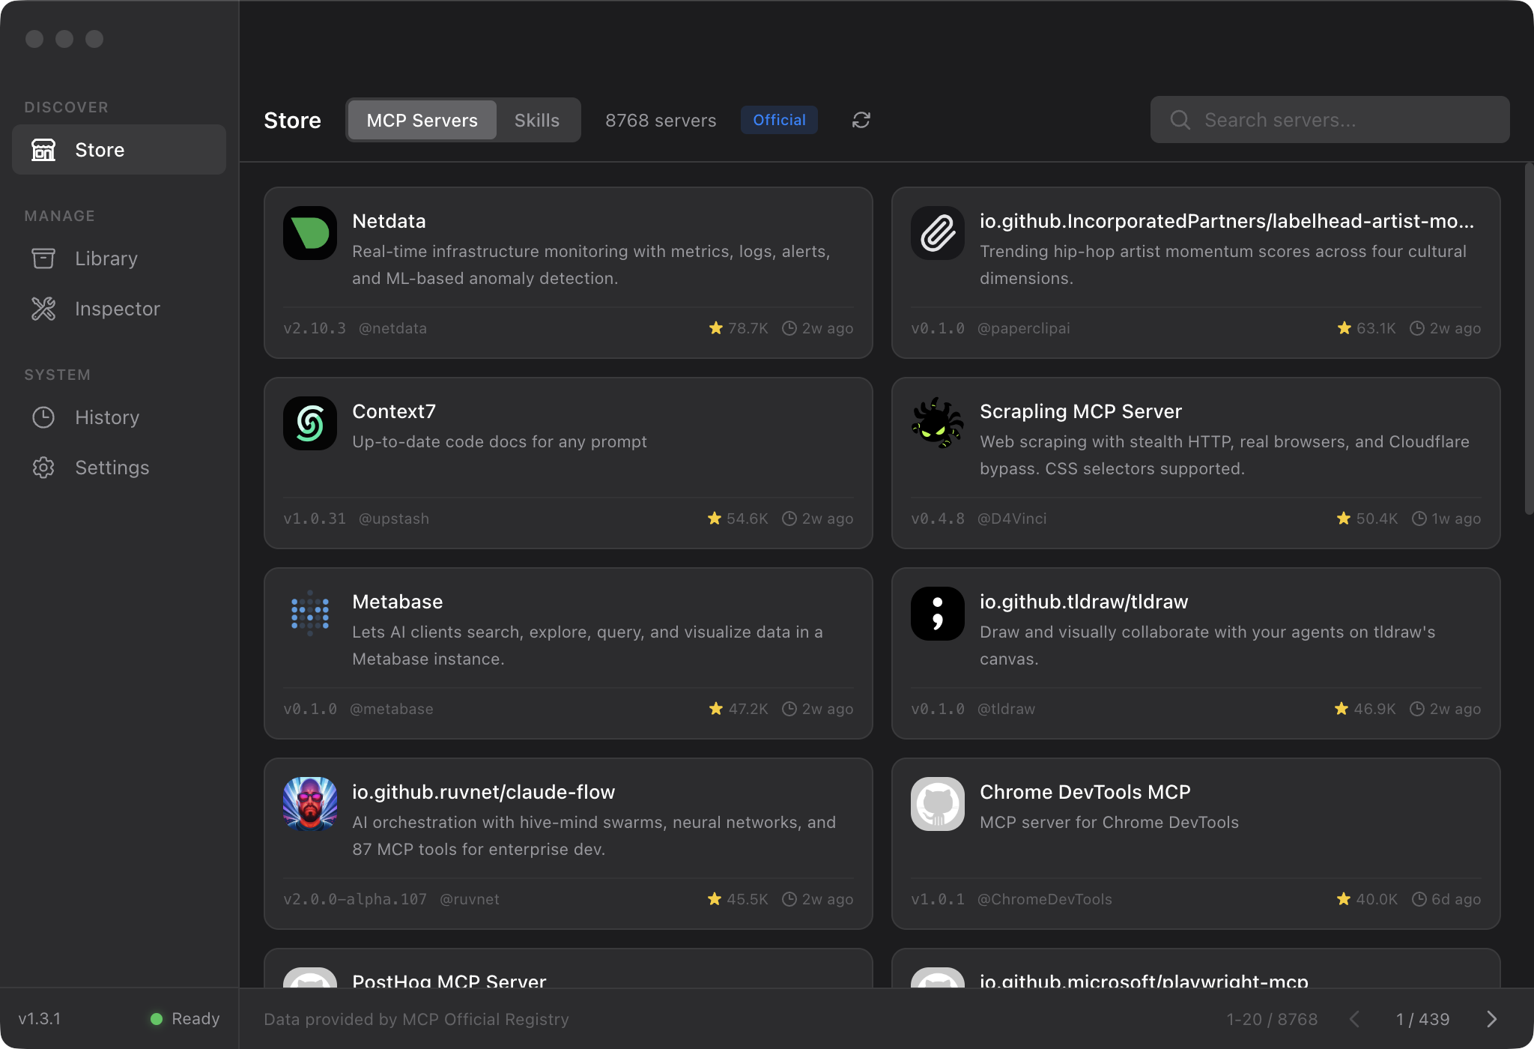Click the Inspector tools icon

(x=43, y=309)
